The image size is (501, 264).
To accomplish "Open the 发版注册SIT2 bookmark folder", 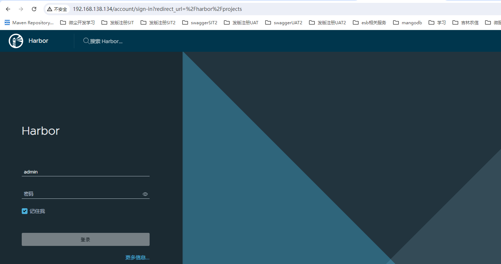I will [158, 22].
